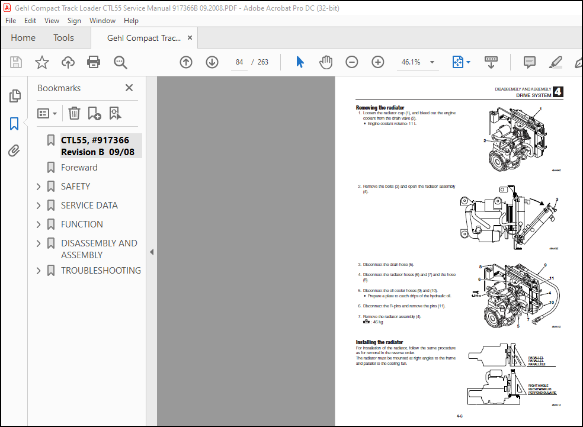Expand the TROUBLESHOOTING bookmark

tap(39, 271)
